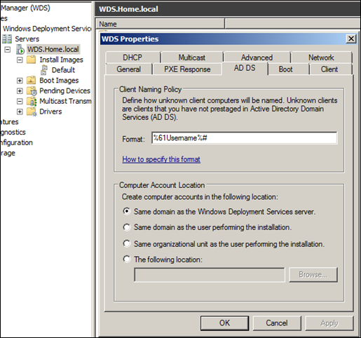Open the Network tab
The height and width of the screenshot is (338, 361).
click(321, 58)
